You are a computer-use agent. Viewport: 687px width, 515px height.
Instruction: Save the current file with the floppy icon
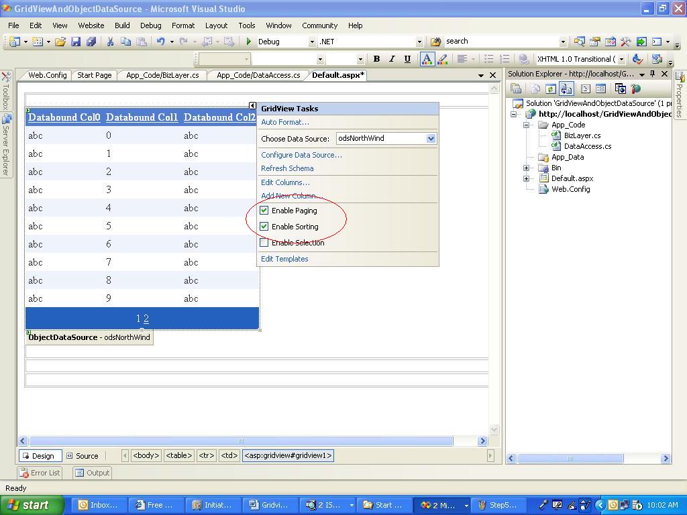click(76, 42)
